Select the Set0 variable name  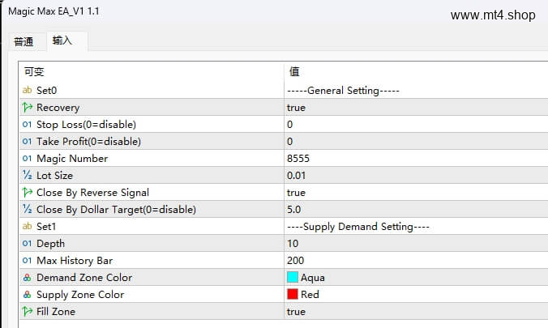[46, 91]
